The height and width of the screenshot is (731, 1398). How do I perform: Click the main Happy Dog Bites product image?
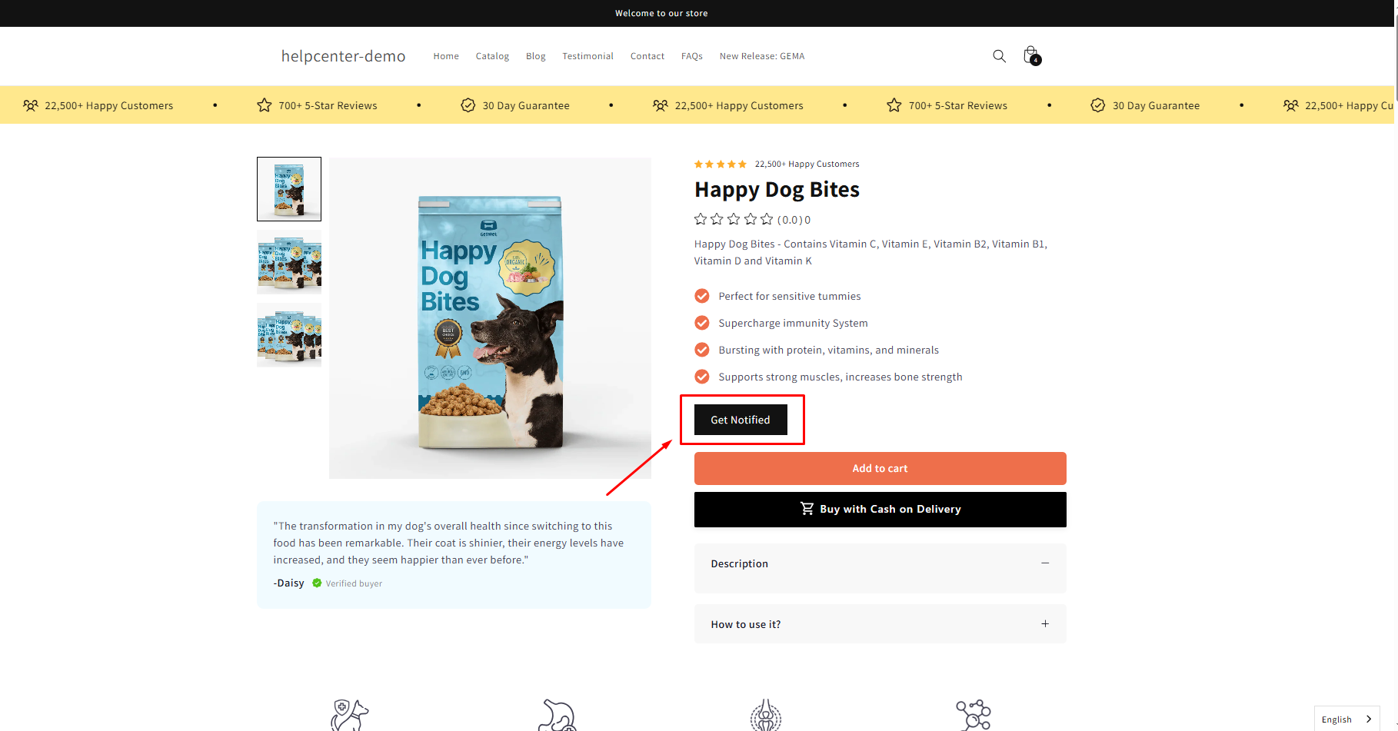pos(490,318)
